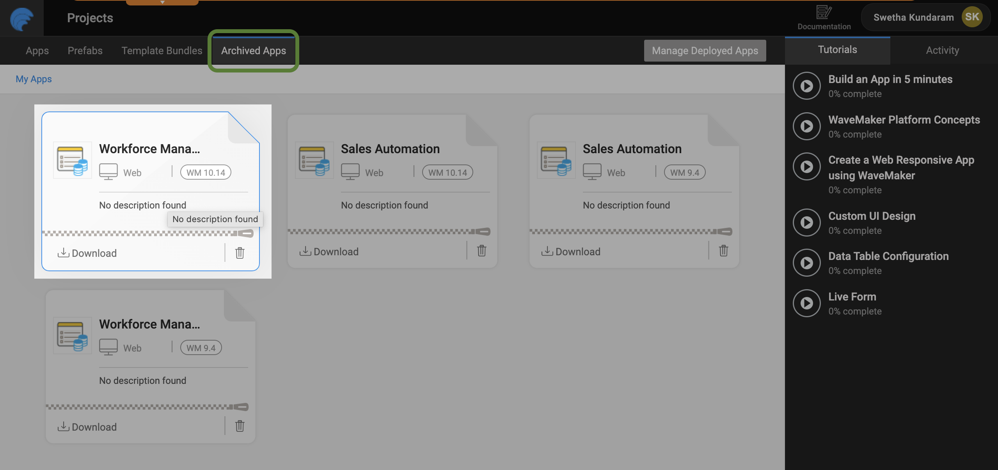Viewport: 998px width, 470px height.
Task: Delete the highlighted Workforce Management WM 10.14 app
Action: [240, 253]
